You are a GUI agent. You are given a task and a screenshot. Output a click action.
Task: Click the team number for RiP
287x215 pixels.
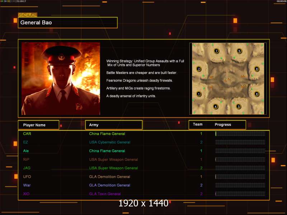pyautogui.click(x=201, y=159)
